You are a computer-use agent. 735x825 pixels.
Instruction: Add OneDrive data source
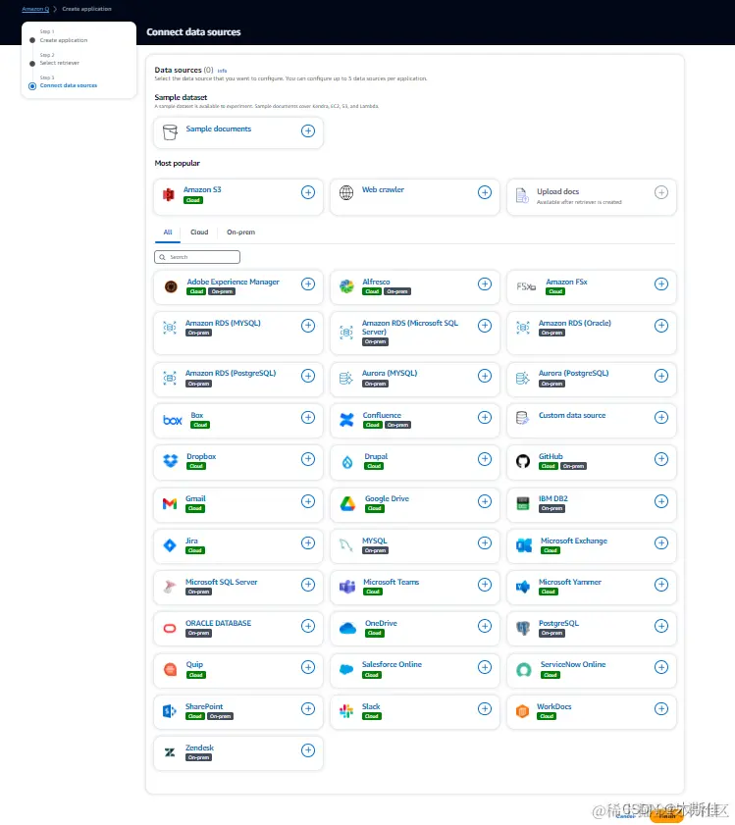(x=485, y=626)
